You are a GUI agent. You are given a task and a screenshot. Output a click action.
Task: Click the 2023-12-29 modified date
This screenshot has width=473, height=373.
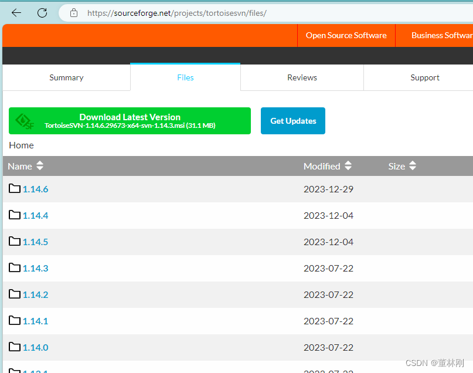tap(328, 189)
